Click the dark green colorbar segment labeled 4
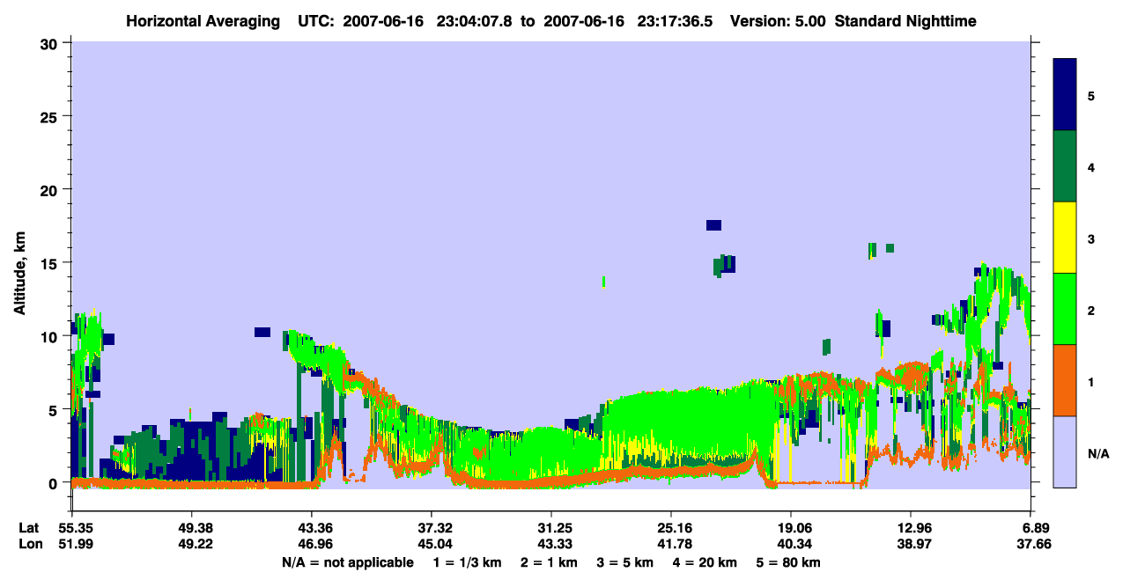 pyautogui.click(x=1065, y=166)
